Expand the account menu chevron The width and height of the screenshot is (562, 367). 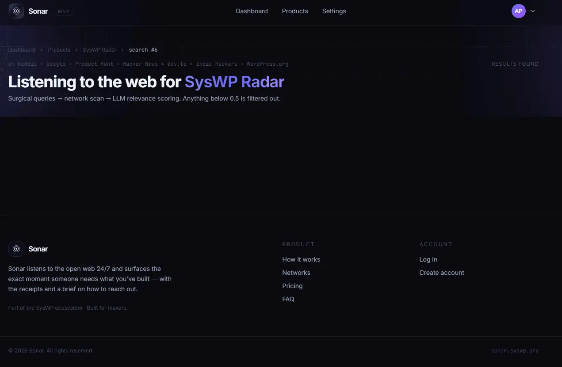point(532,11)
